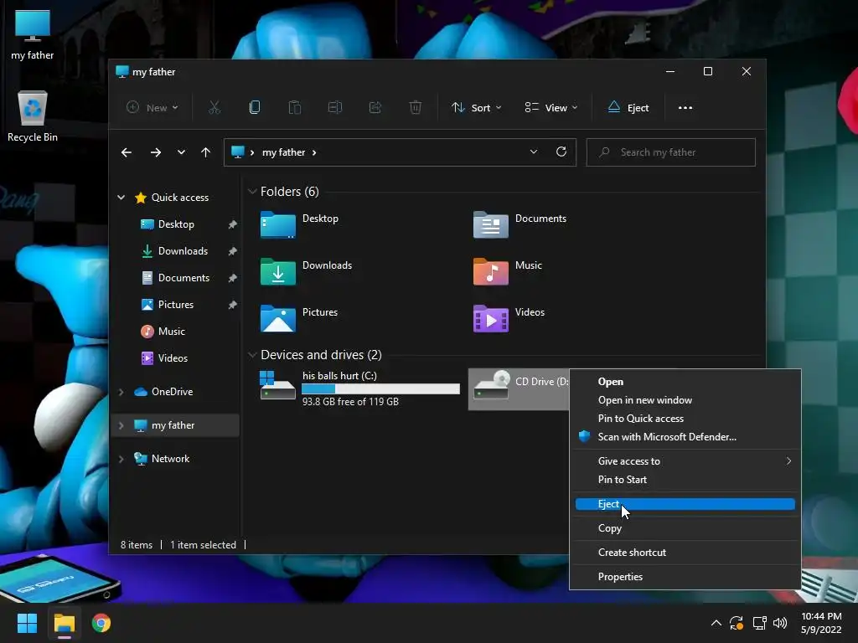This screenshot has width=858, height=643.
Task: Collapse the Devices and drives group
Action: [x=252, y=355]
